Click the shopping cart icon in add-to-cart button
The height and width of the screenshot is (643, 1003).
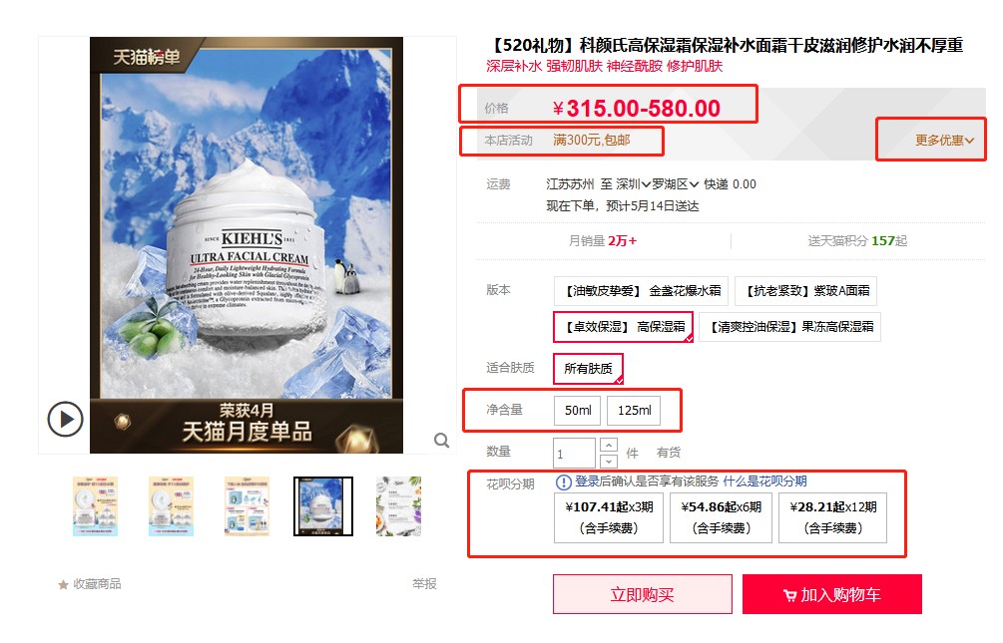point(790,596)
